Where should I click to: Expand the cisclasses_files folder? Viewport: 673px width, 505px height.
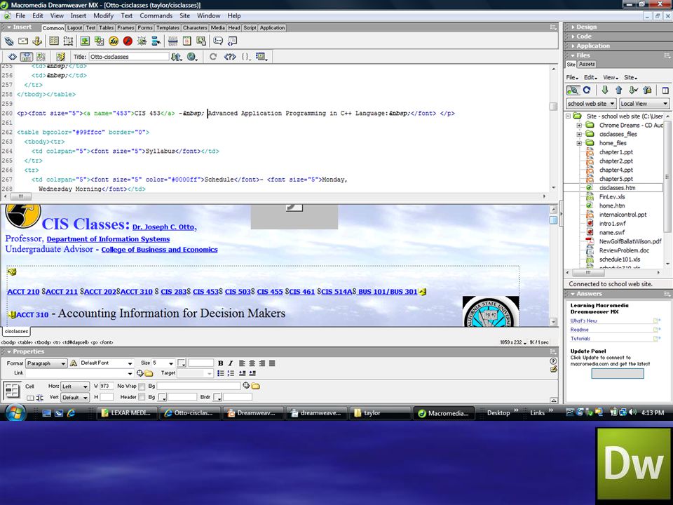[x=579, y=134]
